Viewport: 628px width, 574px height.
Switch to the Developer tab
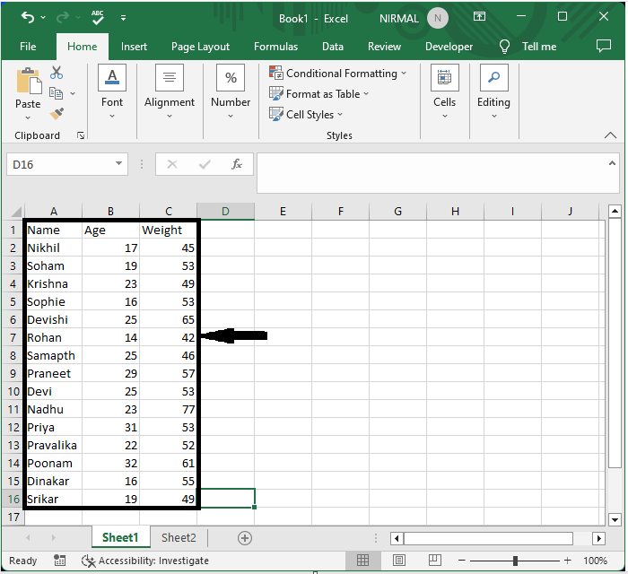[449, 47]
